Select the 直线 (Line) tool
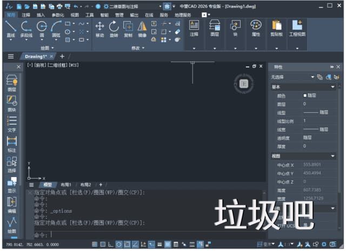The width and height of the screenshot is (346, 251). click(x=10, y=29)
